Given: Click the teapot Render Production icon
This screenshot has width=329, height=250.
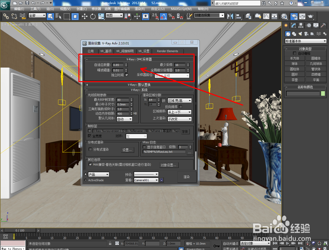Looking at the screenshot, I should (311, 16).
